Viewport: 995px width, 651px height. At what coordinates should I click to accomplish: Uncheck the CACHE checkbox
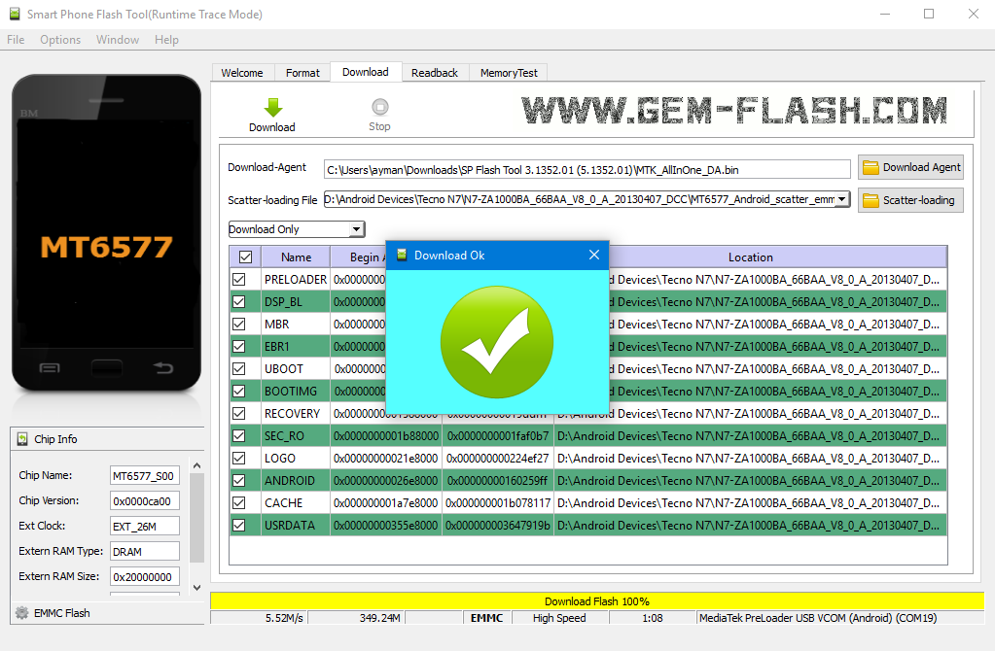click(x=239, y=502)
